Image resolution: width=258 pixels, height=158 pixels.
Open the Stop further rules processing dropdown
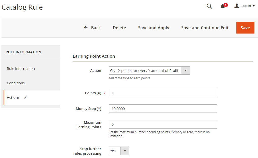coord(119,151)
